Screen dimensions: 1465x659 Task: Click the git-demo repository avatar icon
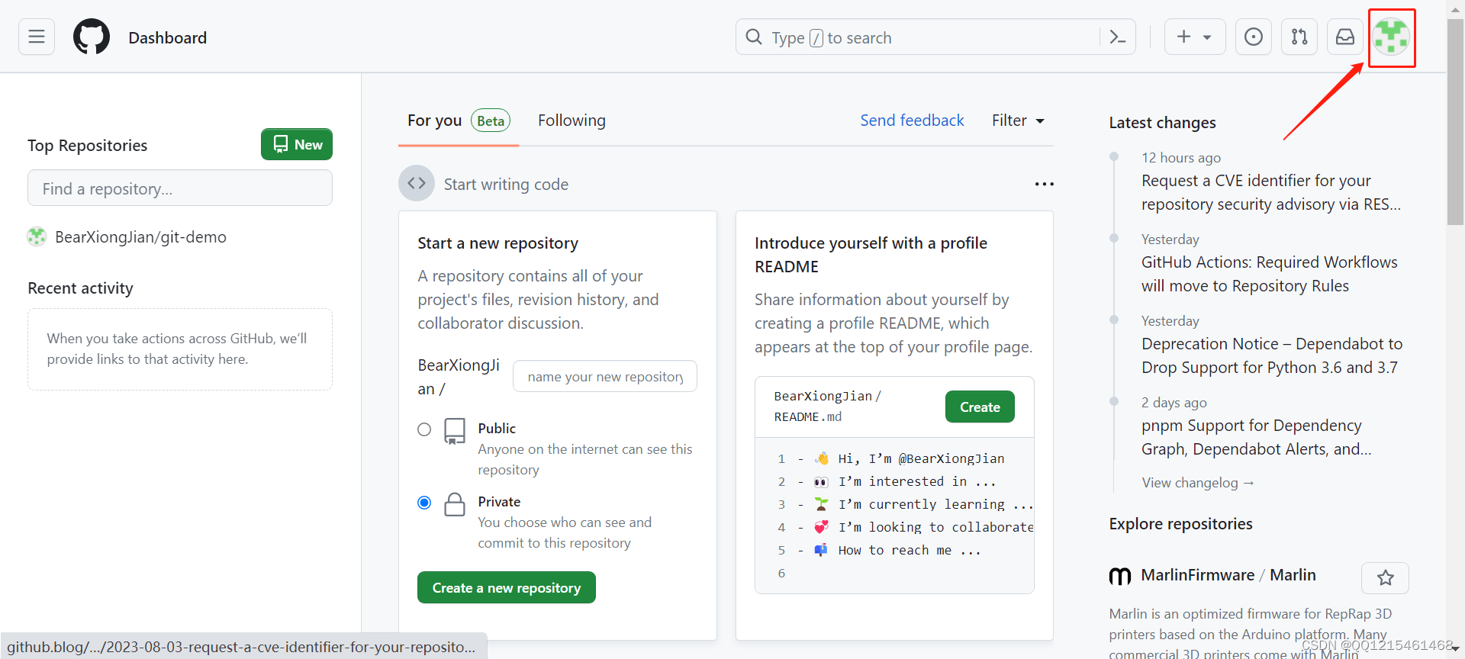click(37, 236)
